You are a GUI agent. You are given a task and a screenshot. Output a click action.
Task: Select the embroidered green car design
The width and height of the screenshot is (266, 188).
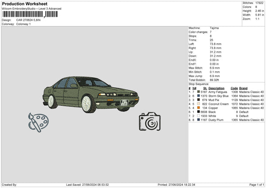pos(91,94)
